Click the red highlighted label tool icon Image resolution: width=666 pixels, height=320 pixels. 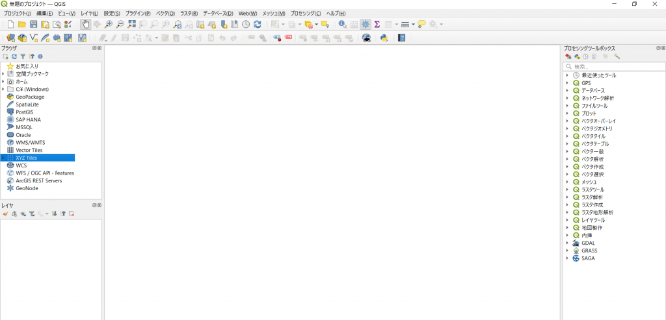tap(289, 38)
